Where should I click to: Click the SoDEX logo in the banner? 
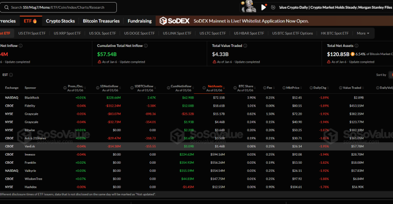tap(175, 21)
